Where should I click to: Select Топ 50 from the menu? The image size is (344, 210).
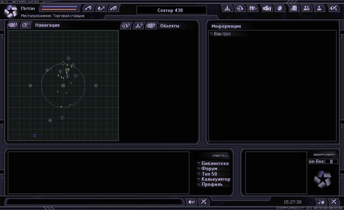[209, 174]
